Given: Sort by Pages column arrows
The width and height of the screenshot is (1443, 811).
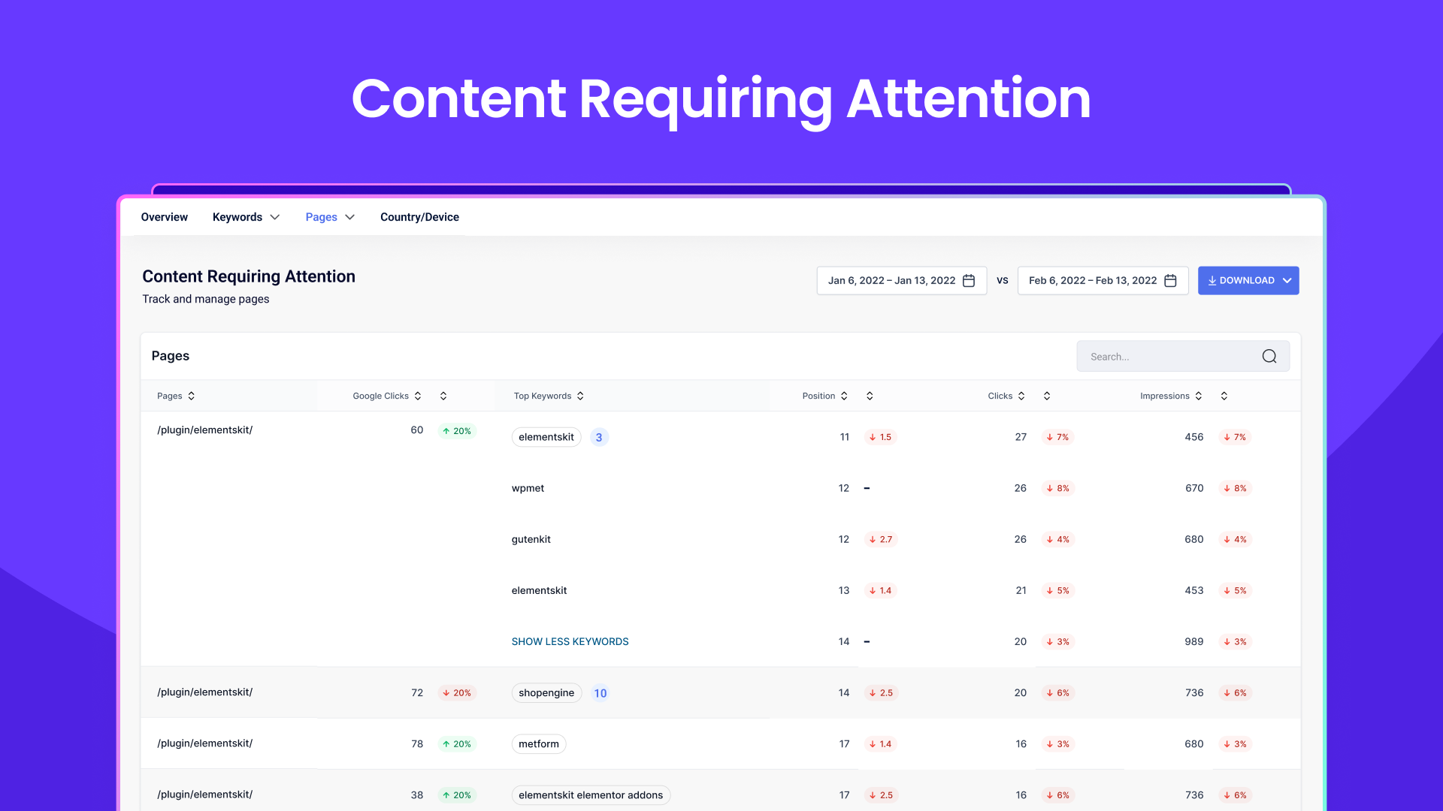Looking at the screenshot, I should pyautogui.click(x=192, y=396).
